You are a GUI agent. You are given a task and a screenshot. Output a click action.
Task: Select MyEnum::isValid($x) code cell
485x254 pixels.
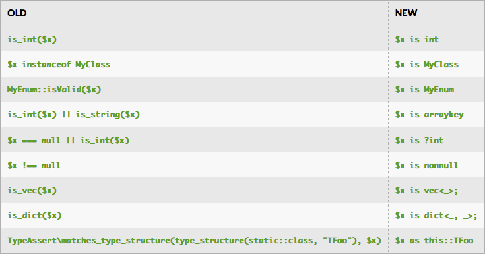coord(54,90)
